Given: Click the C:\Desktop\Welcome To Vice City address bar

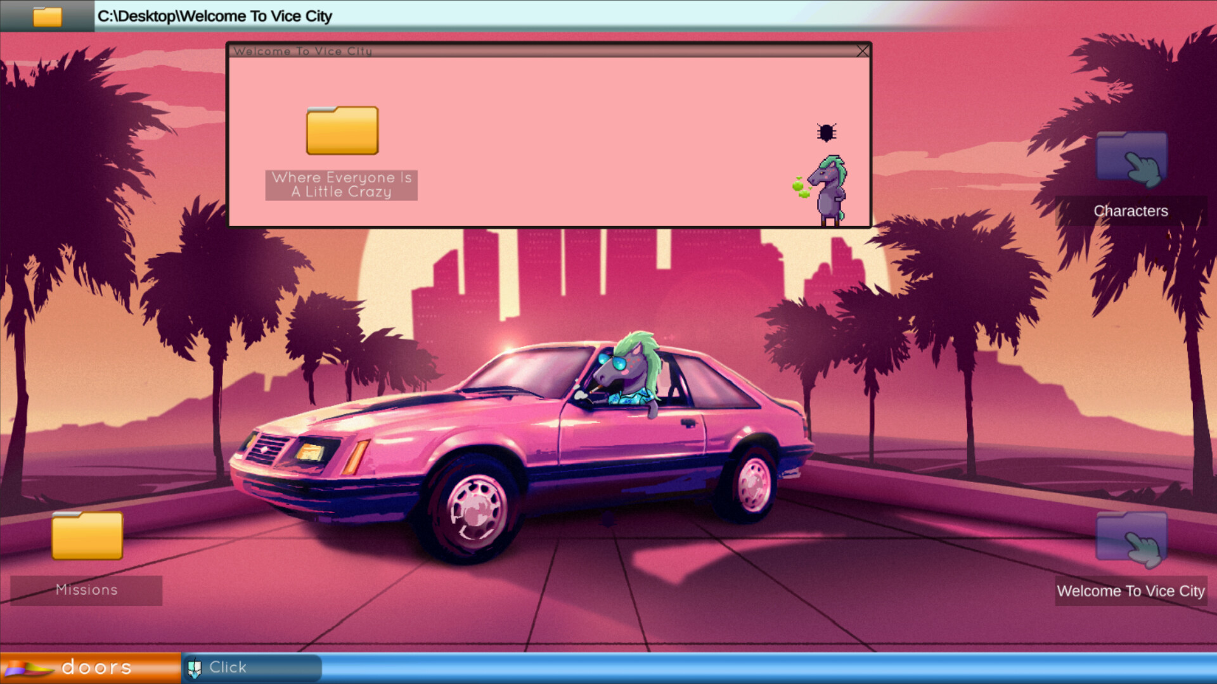Looking at the screenshot, I should [x=214, y=16].
